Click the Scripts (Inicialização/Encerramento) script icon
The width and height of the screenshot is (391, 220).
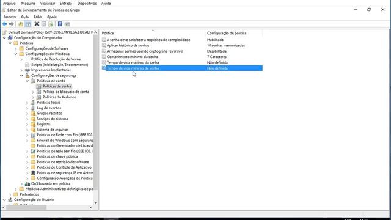(x=27, y=65)
